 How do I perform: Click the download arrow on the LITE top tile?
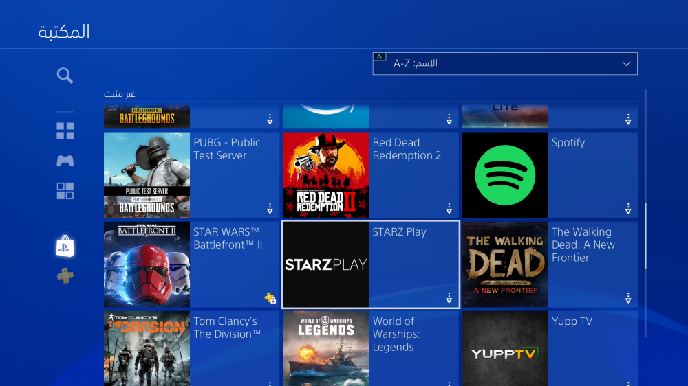[x=628, y=120]
